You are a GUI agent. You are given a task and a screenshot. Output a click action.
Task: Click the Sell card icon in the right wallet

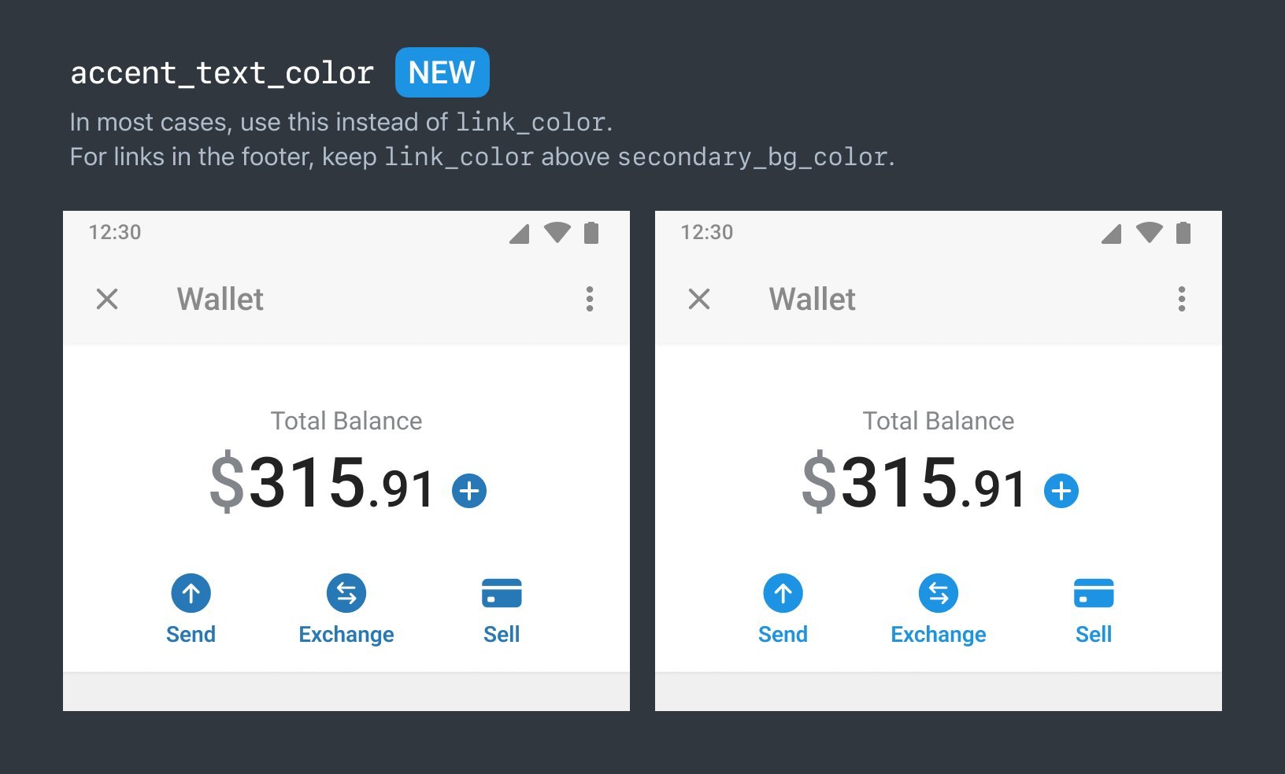[1094, 593]
